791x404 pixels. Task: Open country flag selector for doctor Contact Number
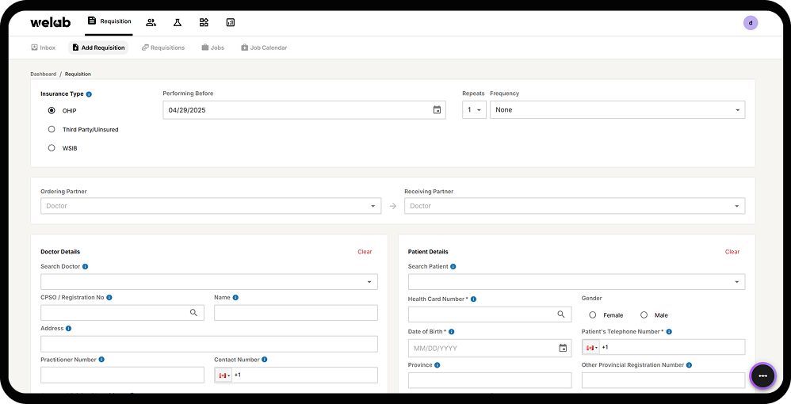pyautogui.click(x=224, y=375)
